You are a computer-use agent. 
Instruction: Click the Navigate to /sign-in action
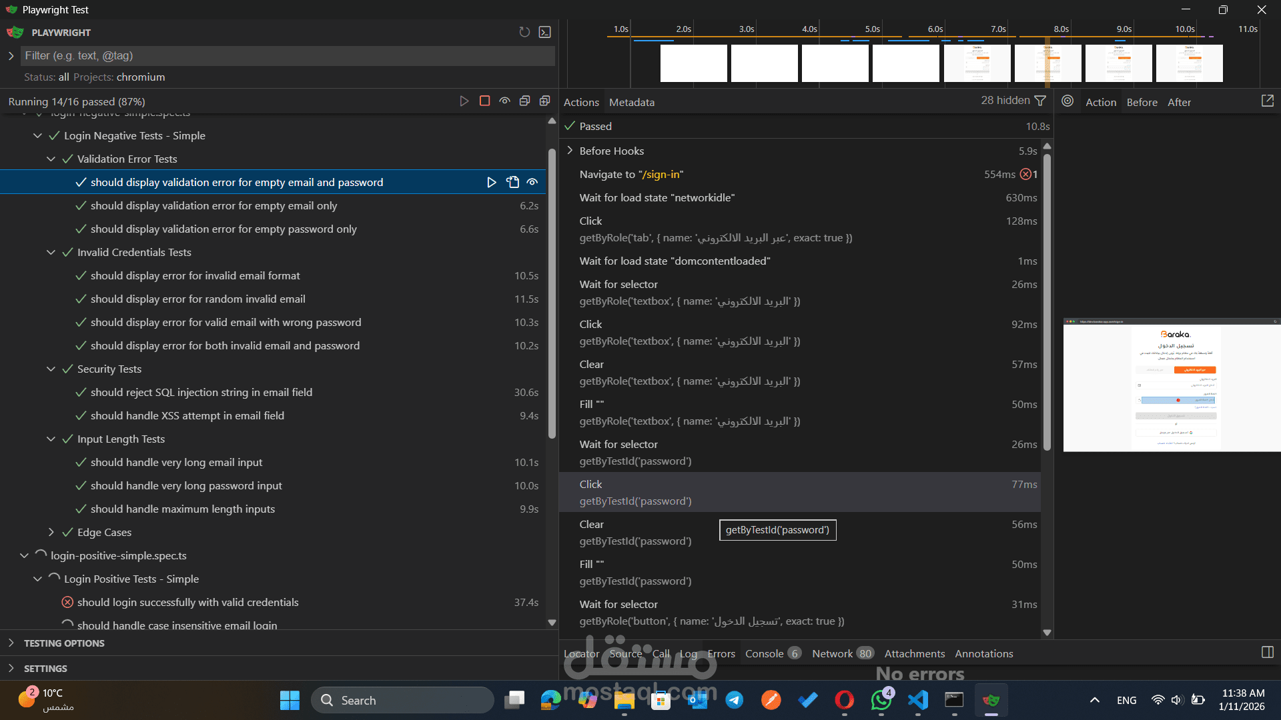[x=630, y=174]
